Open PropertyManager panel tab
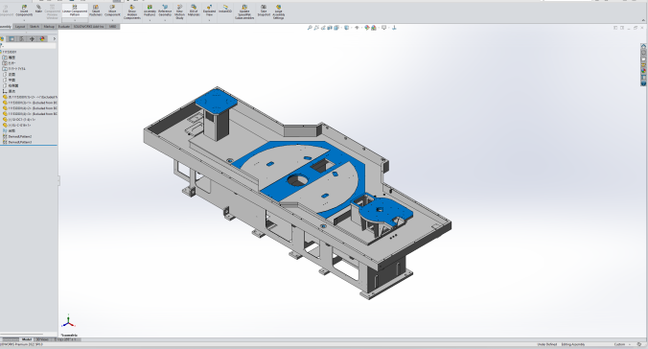Image resolution: width=648 pixels, height=349 pixels. (x=12, y=39)
